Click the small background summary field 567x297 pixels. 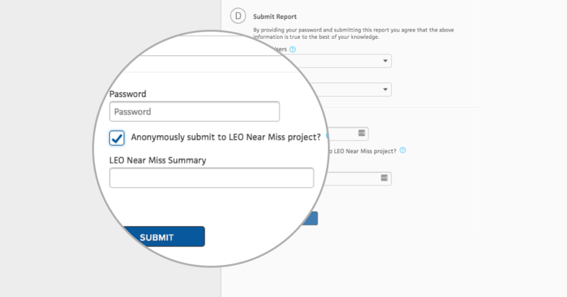(360, 178)
